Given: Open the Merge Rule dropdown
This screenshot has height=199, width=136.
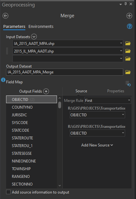Looking at the screenshot, I should 108,101.
